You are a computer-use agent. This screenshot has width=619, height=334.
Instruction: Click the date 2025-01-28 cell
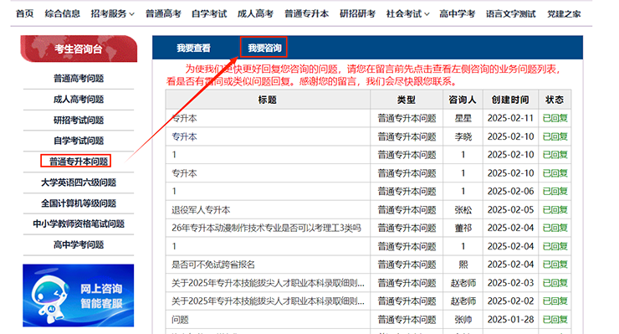pyautogui.click(x=510, y=320)
